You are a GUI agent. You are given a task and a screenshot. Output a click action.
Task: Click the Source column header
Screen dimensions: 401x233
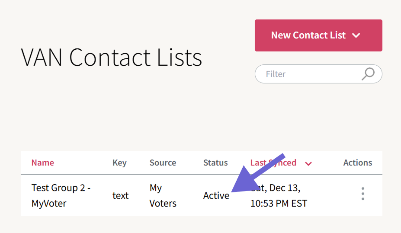[x=163, y=163]
